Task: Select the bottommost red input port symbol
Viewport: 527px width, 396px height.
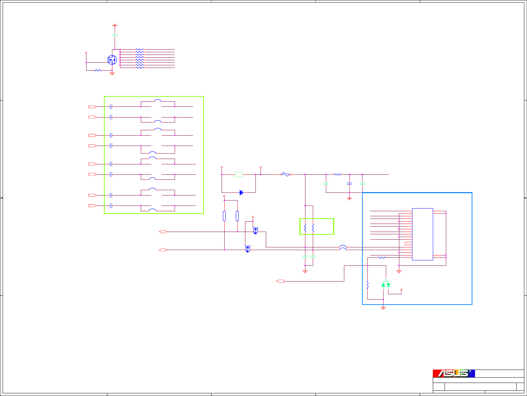Action: point(92,206)
